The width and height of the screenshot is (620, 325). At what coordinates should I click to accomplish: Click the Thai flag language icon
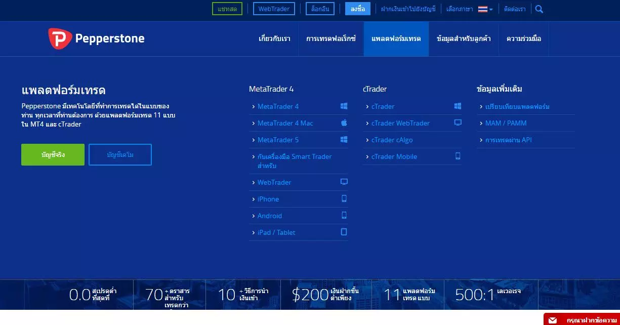pyautogui.click(x=482, y=9)
